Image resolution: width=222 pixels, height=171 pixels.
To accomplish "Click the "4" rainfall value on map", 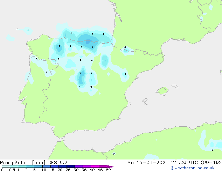I will [x=92, y=47].
